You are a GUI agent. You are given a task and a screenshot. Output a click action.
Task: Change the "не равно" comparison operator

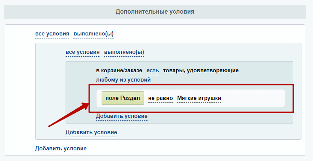(x=160, y=98)
